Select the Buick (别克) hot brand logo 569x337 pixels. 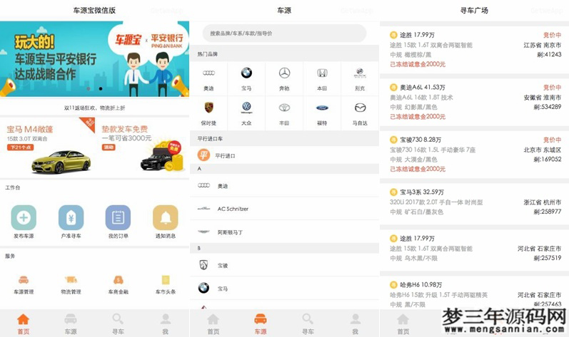(x=360, y=73)
